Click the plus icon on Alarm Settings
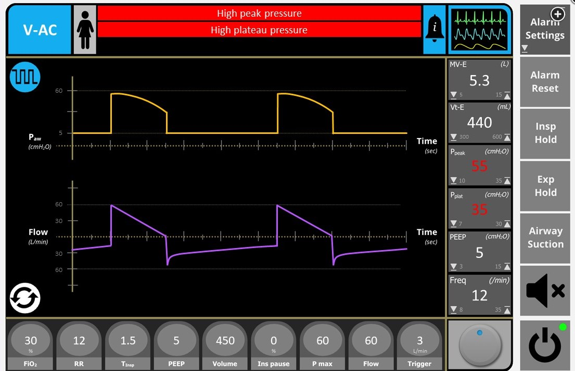Image resolution: width=575 pixels, height=371 pixels. 557,14
